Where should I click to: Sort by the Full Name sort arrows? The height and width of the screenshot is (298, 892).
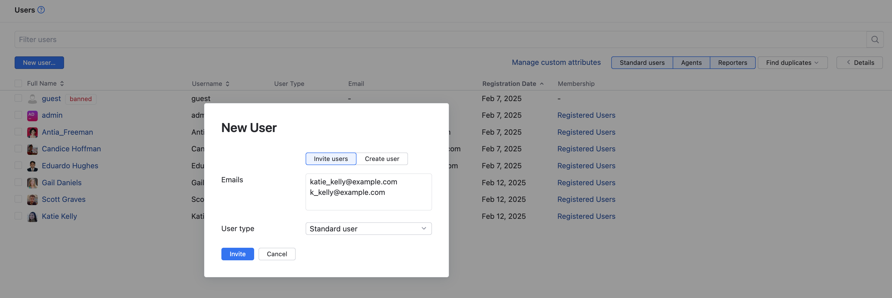[x=62, y=84]
